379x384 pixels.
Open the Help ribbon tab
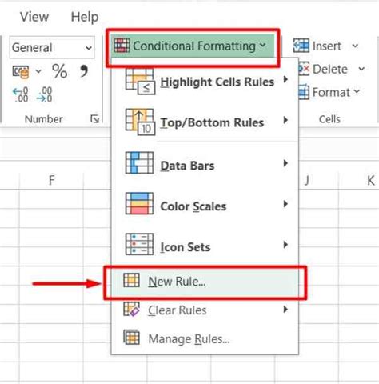point(85,17)
